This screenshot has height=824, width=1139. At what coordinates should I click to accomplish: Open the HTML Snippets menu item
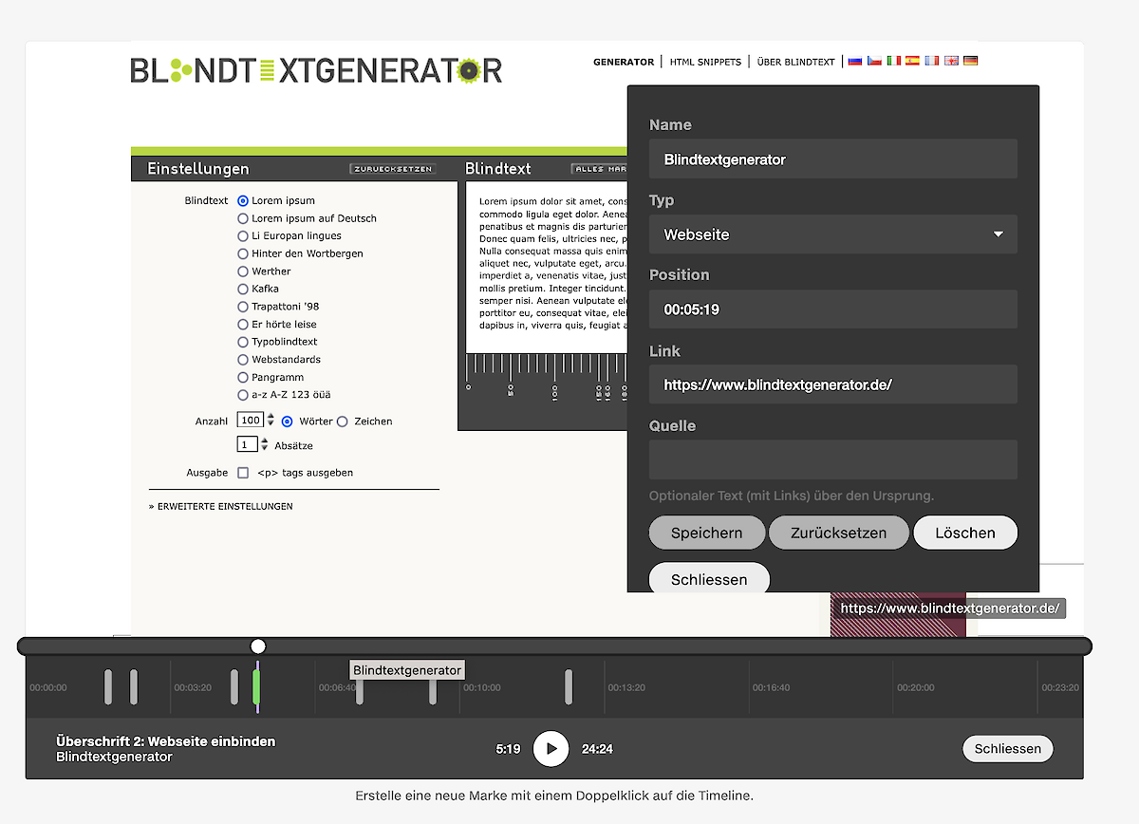click(x=705, y=62)
